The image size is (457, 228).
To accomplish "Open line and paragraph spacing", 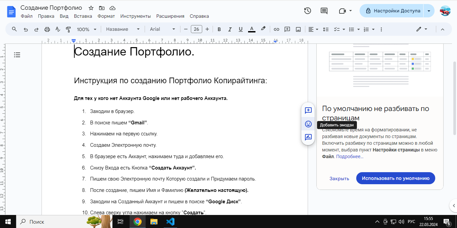I will click(x=326, y=29).
